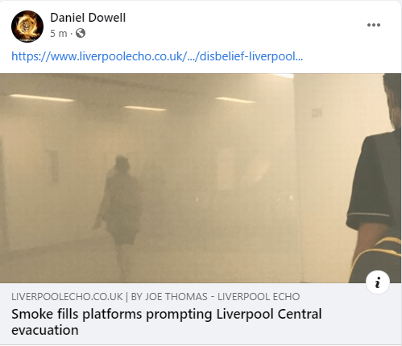Click the globe public audience icon
Screen dimensions: 402x346
tap(81, 33)
